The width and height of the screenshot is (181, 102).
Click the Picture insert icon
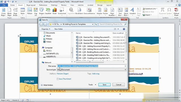pyautogui.click(x=30, y=11)
